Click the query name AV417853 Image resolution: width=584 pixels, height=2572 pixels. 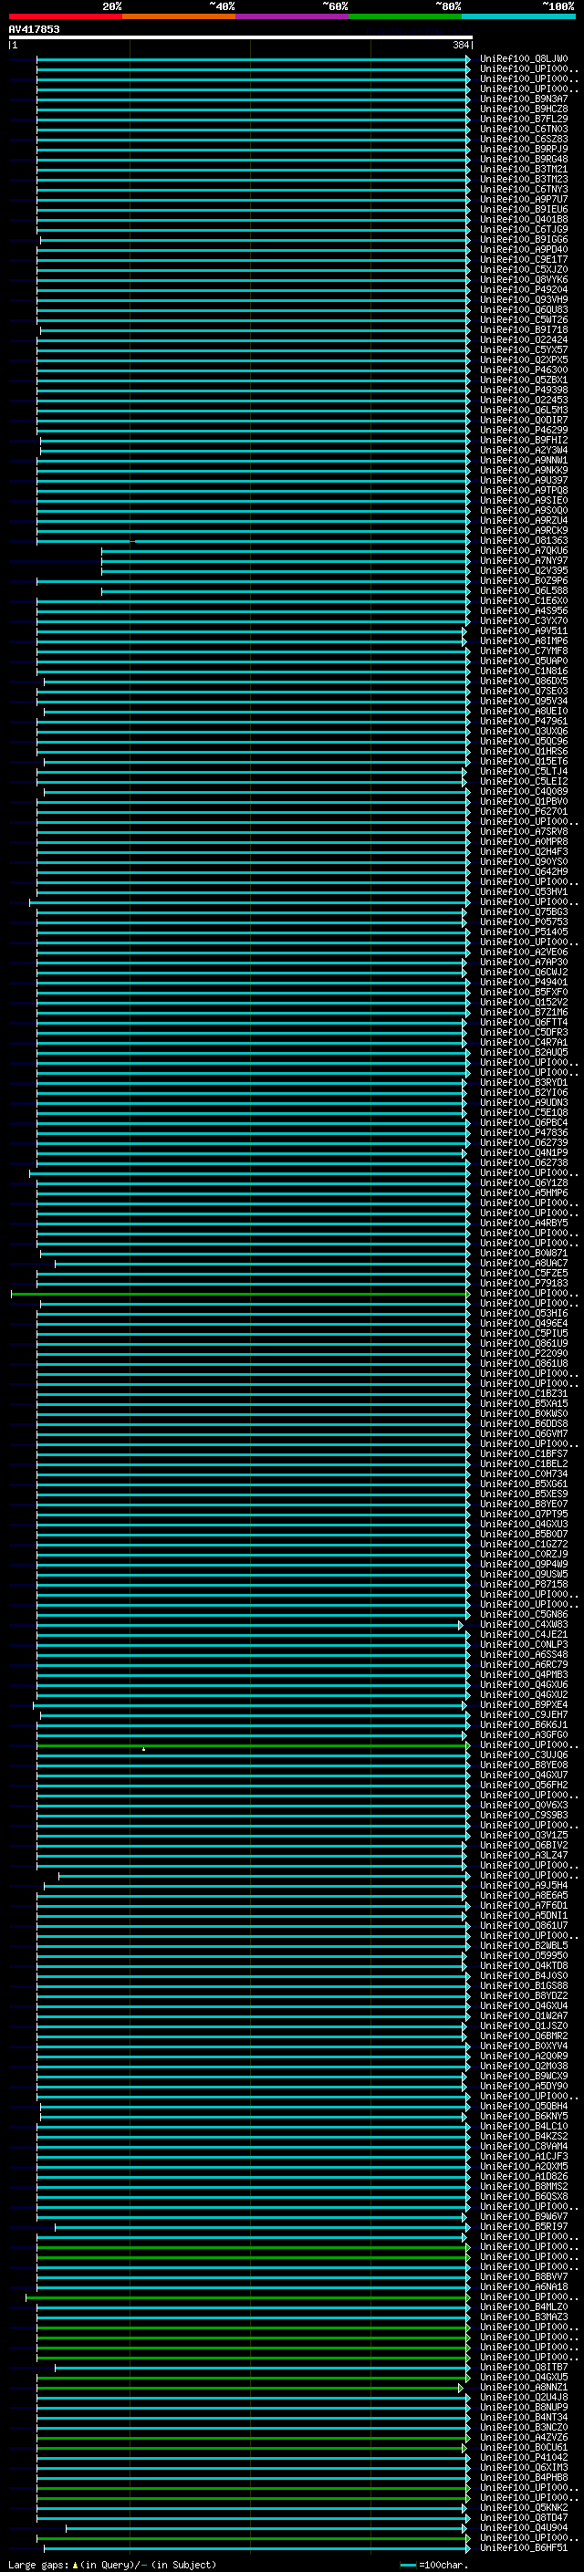click(x=34, y=29)
